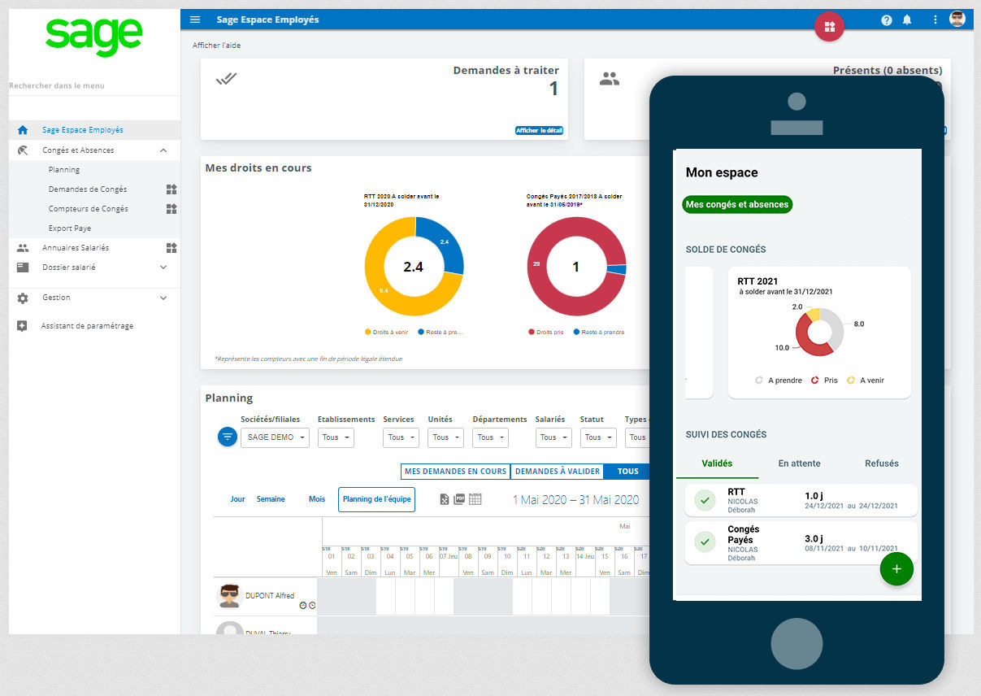Click the filter funnel icon in Planning
The height and width of the screenshot is (696, 981).
(x=227, y=437)
